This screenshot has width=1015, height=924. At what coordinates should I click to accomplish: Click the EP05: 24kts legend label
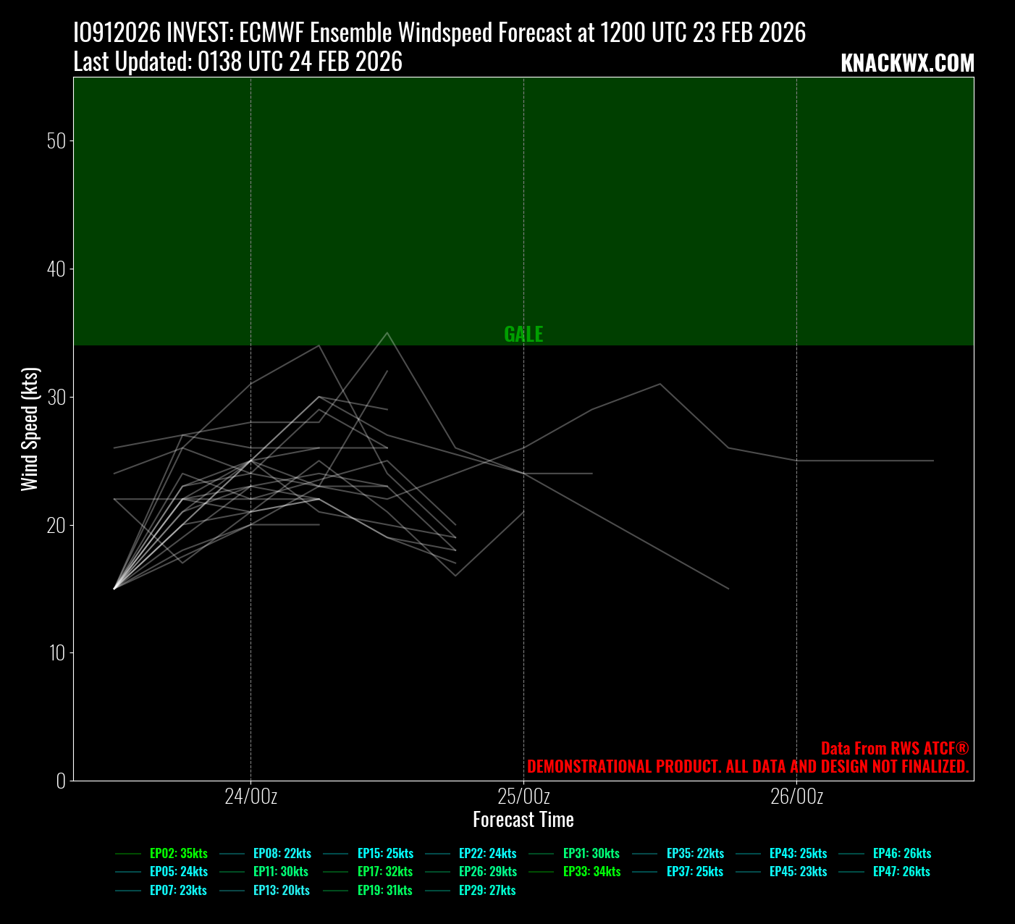point(178,872)
